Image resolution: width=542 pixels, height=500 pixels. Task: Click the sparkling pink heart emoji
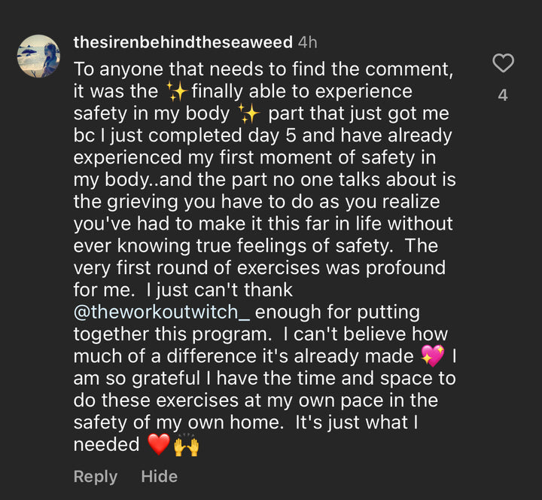coord(433,355)
